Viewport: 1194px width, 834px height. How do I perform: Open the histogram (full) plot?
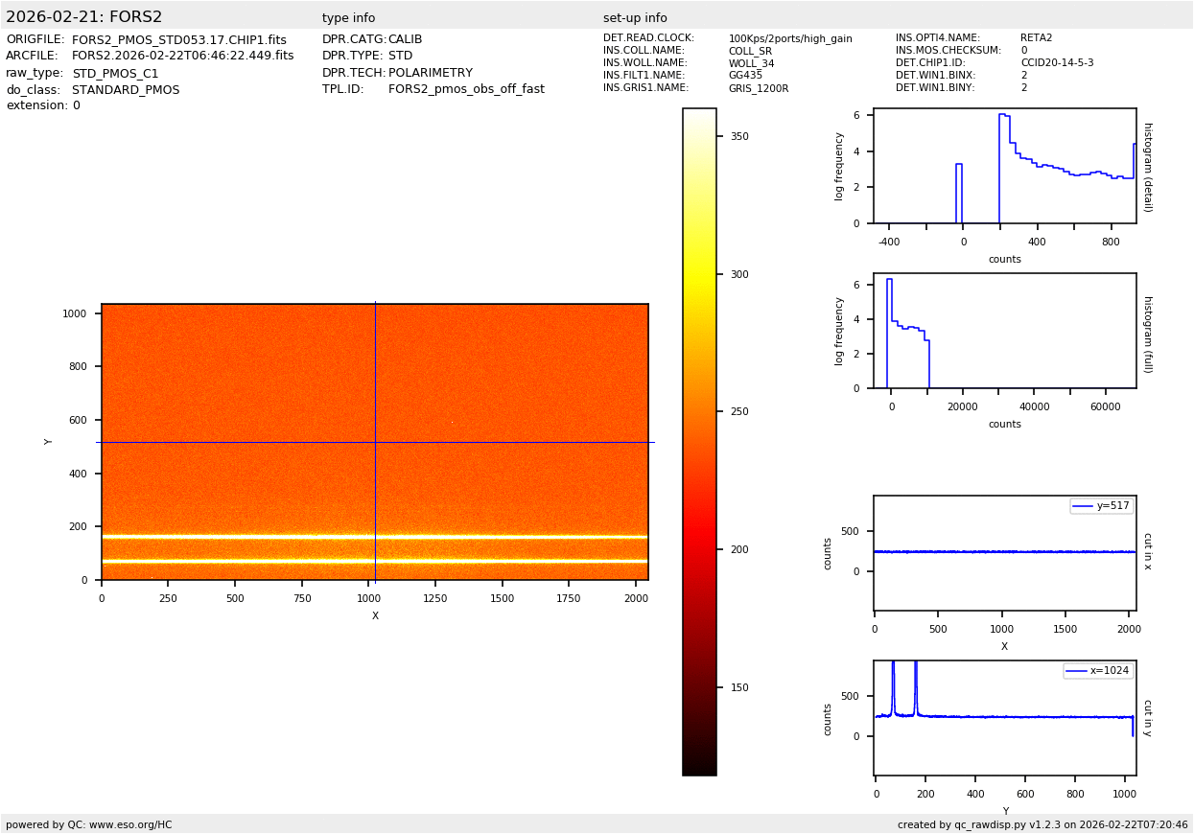[1004, 331]
